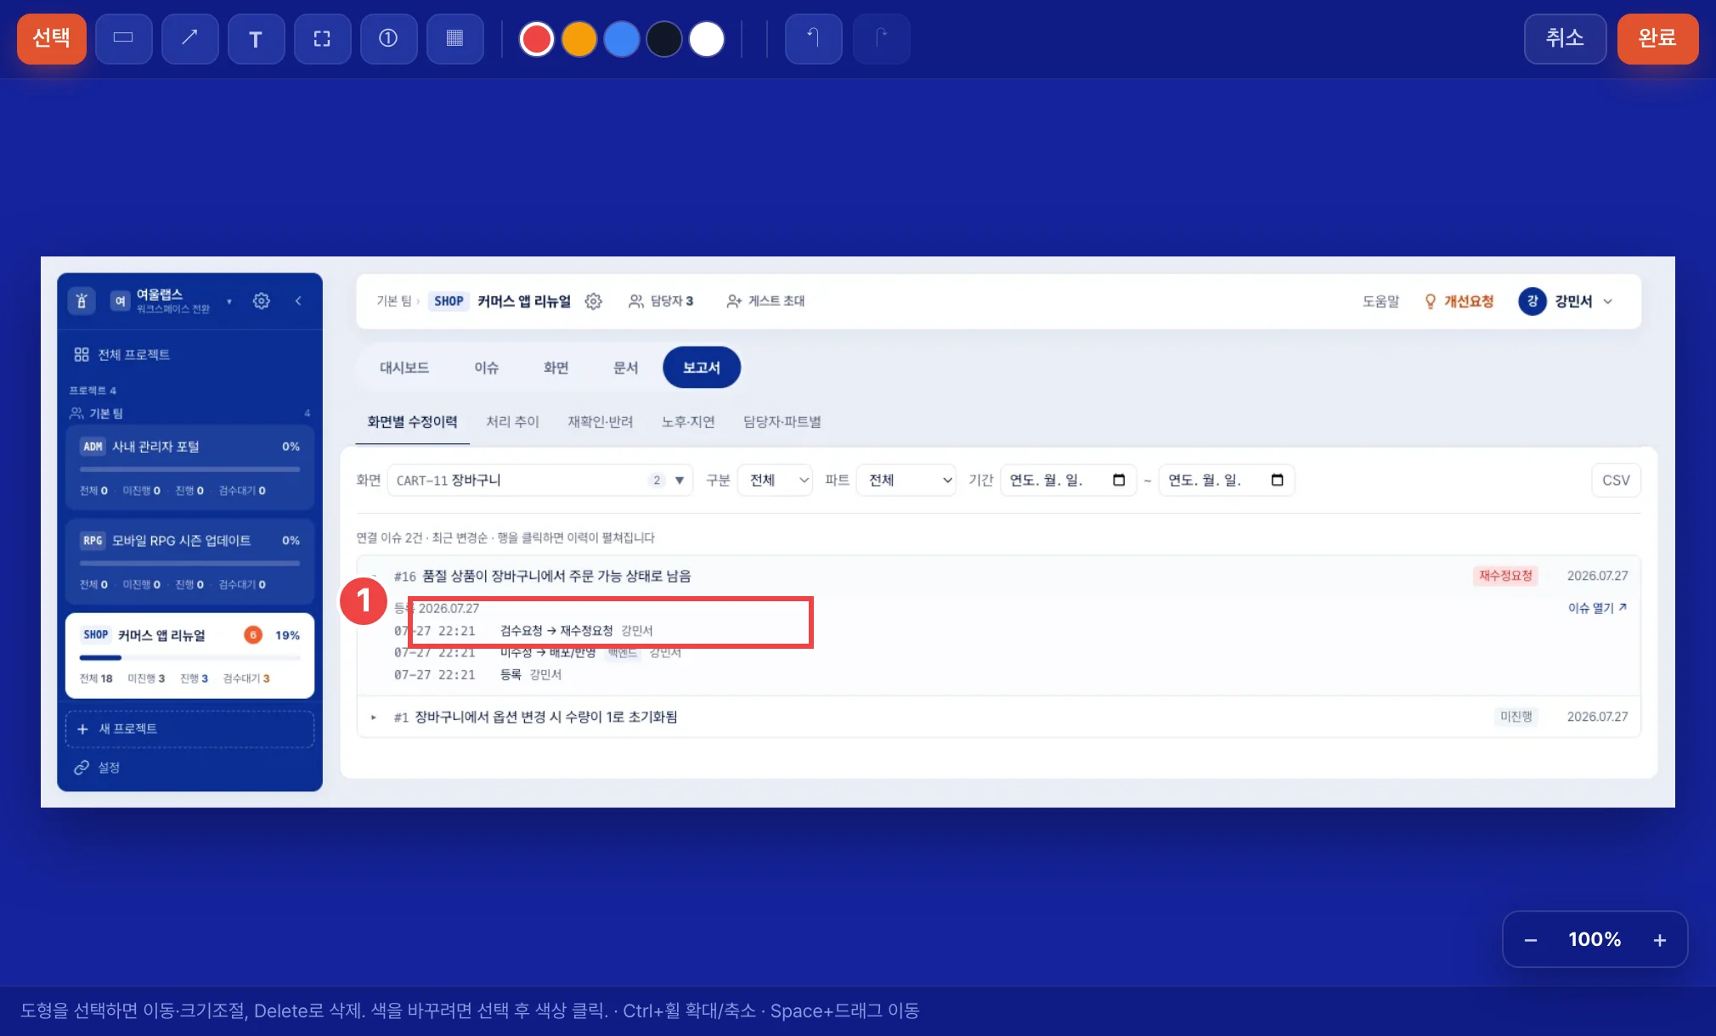Open the start date calendar picker icon
This screenshot has height=1036, width=1716.
(x=1119, y=481)
